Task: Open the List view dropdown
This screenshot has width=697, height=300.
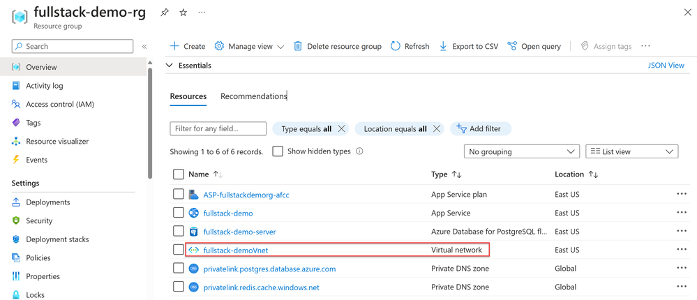Action: click(631, 151)
